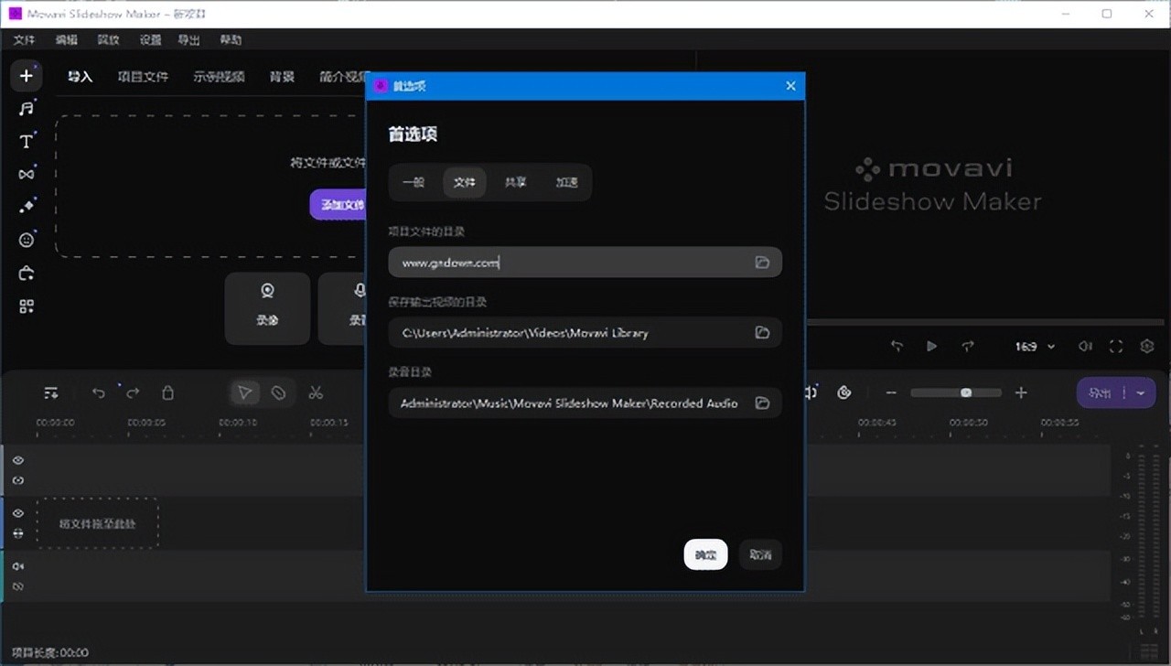Toggle the link icon on the top timeline track

click(18, 480)
